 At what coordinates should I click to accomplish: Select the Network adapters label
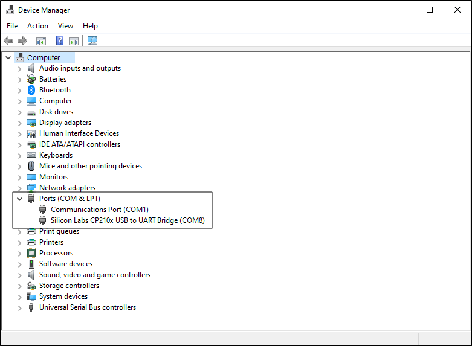[x=68, y=188]
